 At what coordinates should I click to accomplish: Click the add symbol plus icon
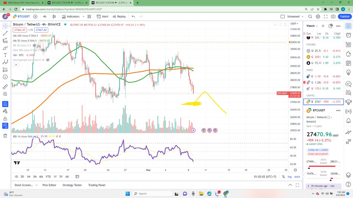click(35, 17)
